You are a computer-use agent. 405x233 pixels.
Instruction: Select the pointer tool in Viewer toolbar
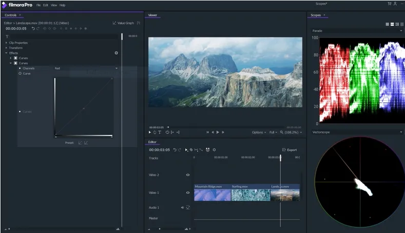[x=149, y=132]
